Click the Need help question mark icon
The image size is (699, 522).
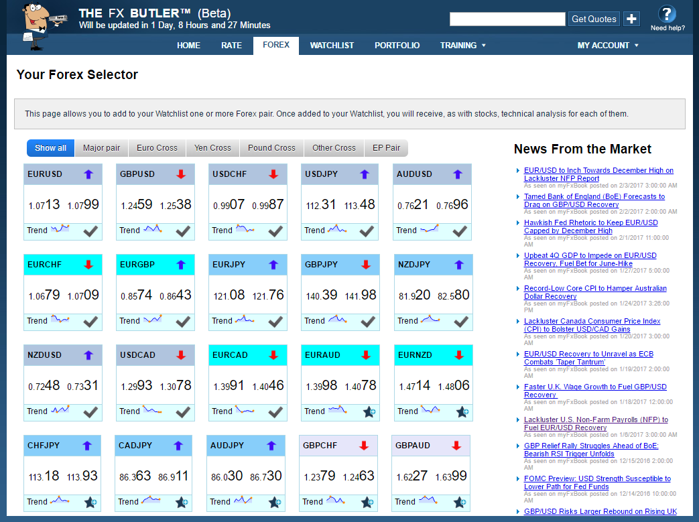[x=667, y=14]
